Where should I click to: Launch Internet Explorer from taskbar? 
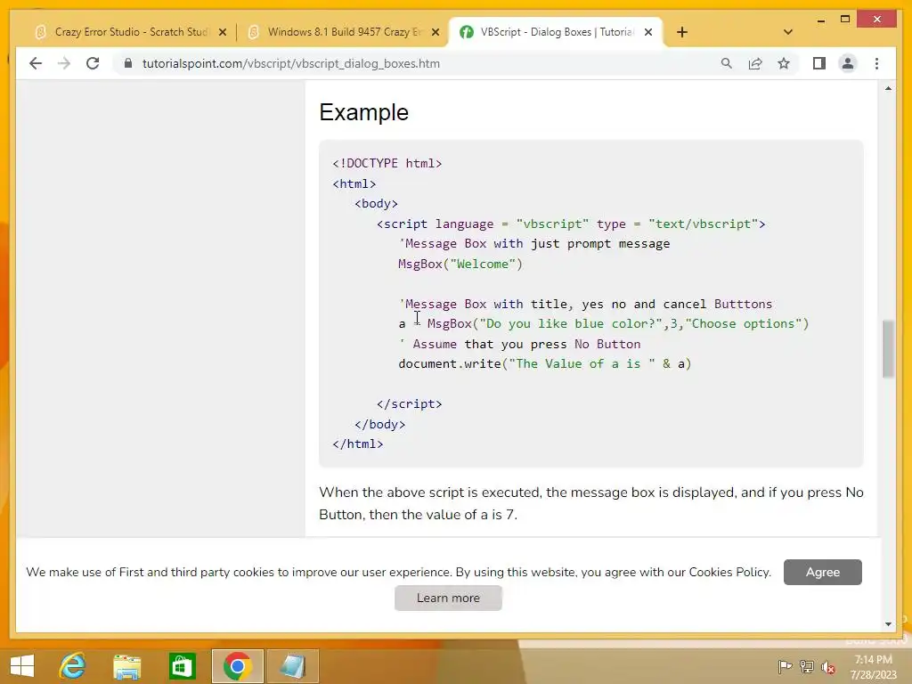pos(73,666)
